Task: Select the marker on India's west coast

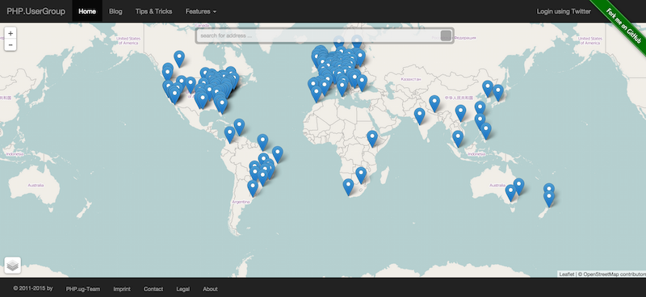Action: [x=419, y=116]
